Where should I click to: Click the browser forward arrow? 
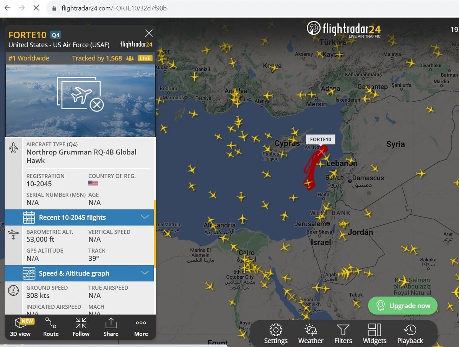(22, 8)
